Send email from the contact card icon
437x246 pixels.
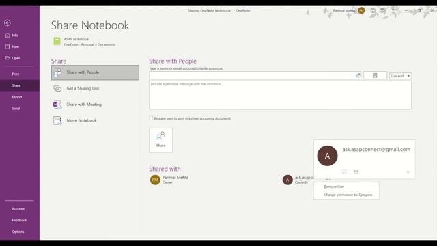coord(356,172)
